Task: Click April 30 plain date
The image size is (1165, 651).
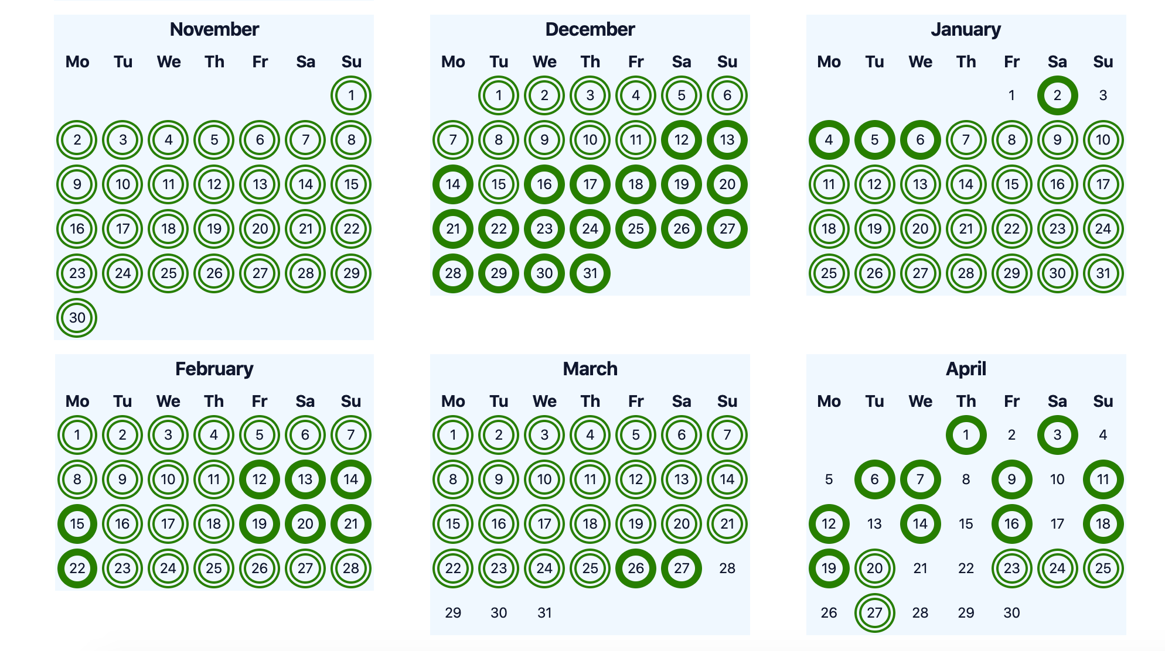Action: 1011,613
